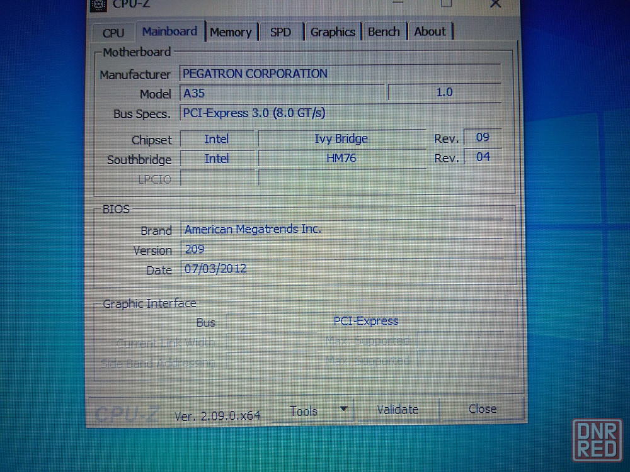Click the Ver. 2.09.0.x64 version text
This screenshot has height=472, width=630.
pos(217,416)
